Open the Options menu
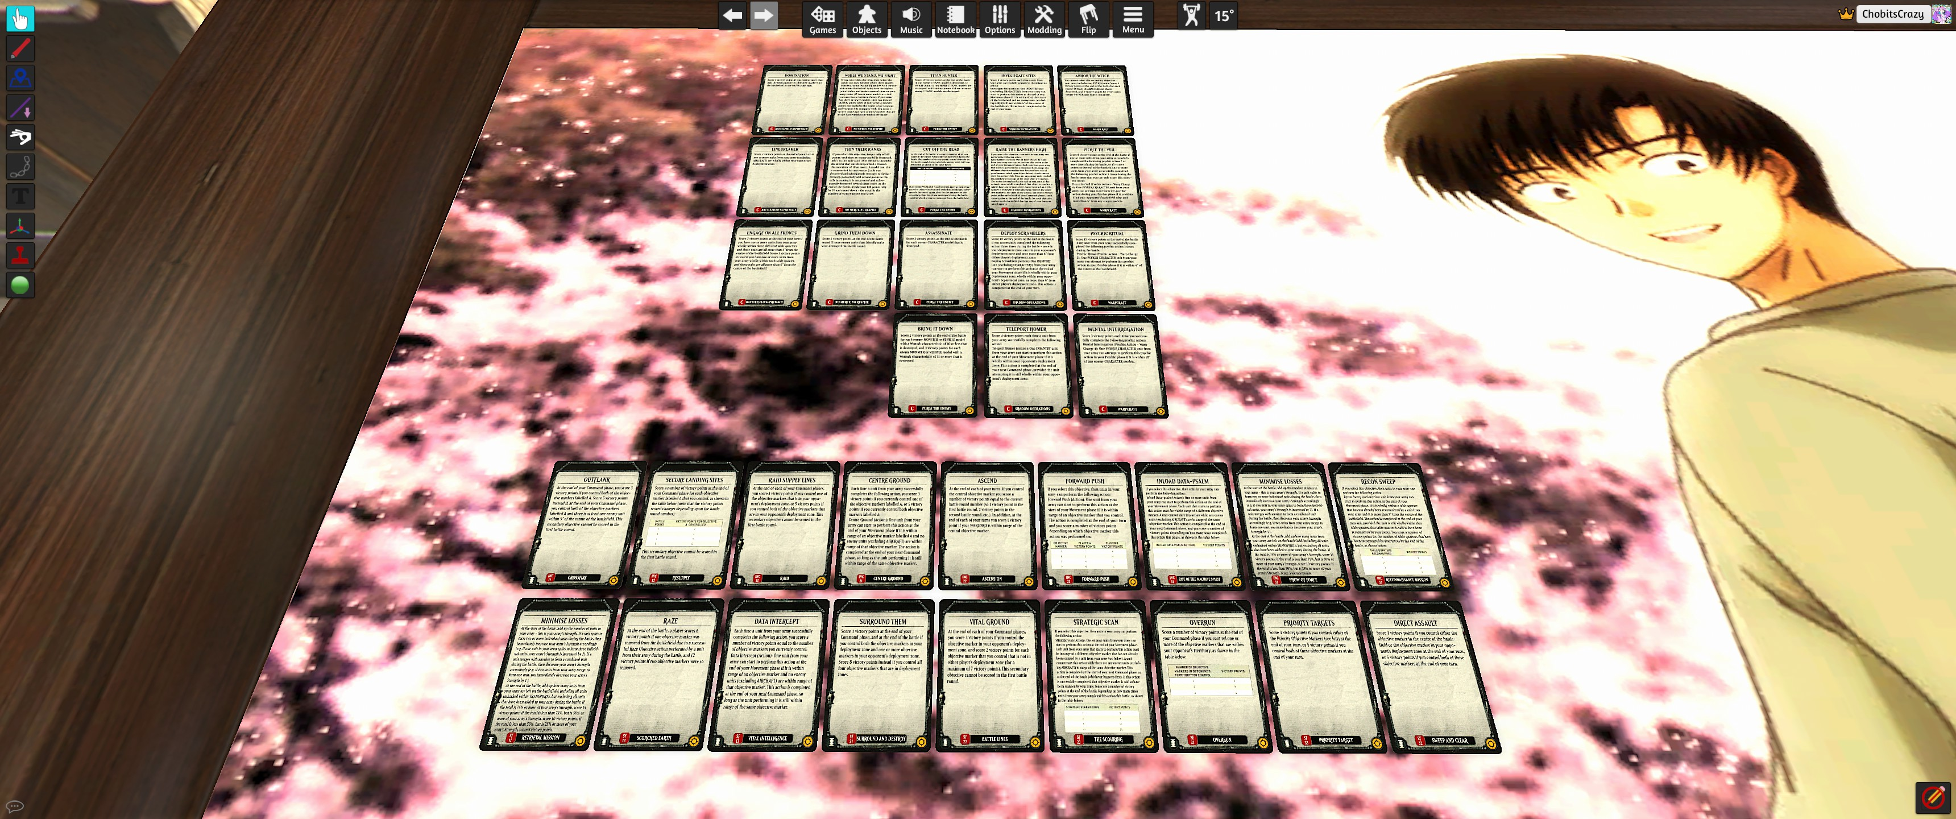The image size is (1956, 819). point(1000,19)
